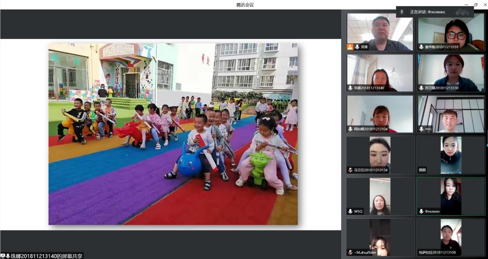488x259 pixels.
Task: Click the 正在讲话: Фэнлиан speaking indicator
Action: [x=427, y=12]
